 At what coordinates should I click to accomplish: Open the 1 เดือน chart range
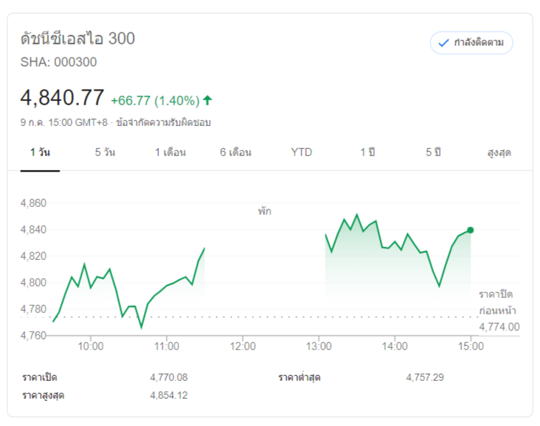[x=170, y=153]
